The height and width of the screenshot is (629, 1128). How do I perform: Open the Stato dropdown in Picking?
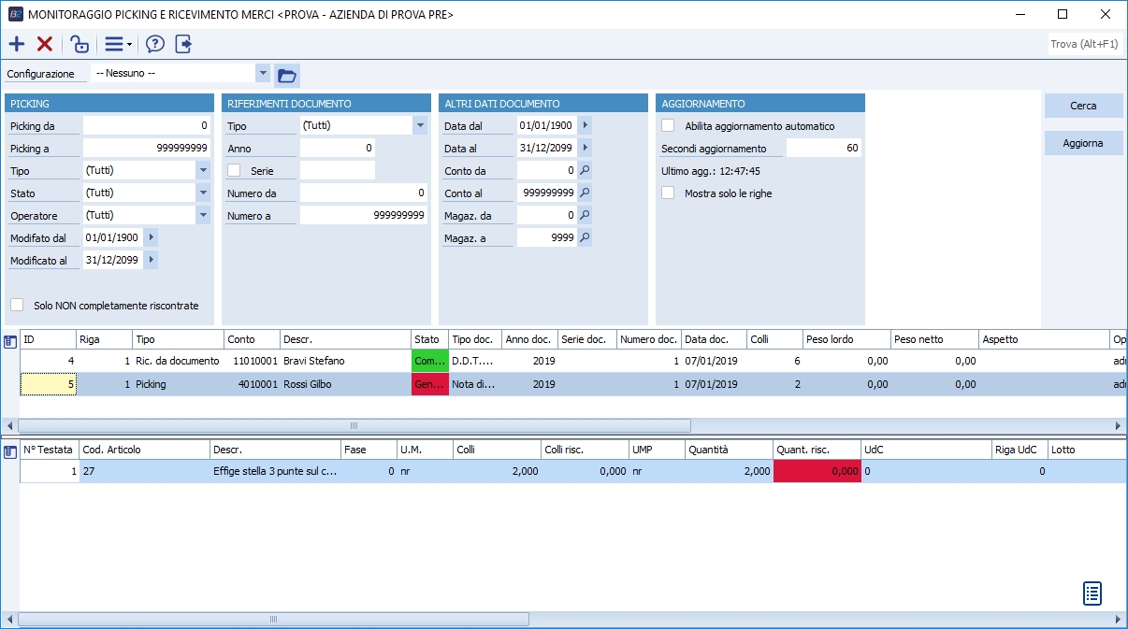(203, 193)
